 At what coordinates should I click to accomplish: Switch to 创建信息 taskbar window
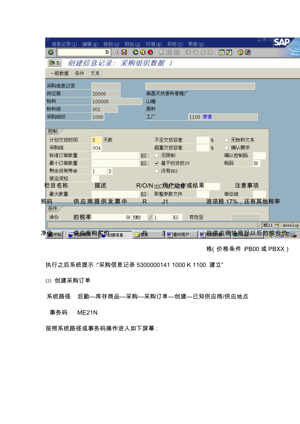coord(116,235)
